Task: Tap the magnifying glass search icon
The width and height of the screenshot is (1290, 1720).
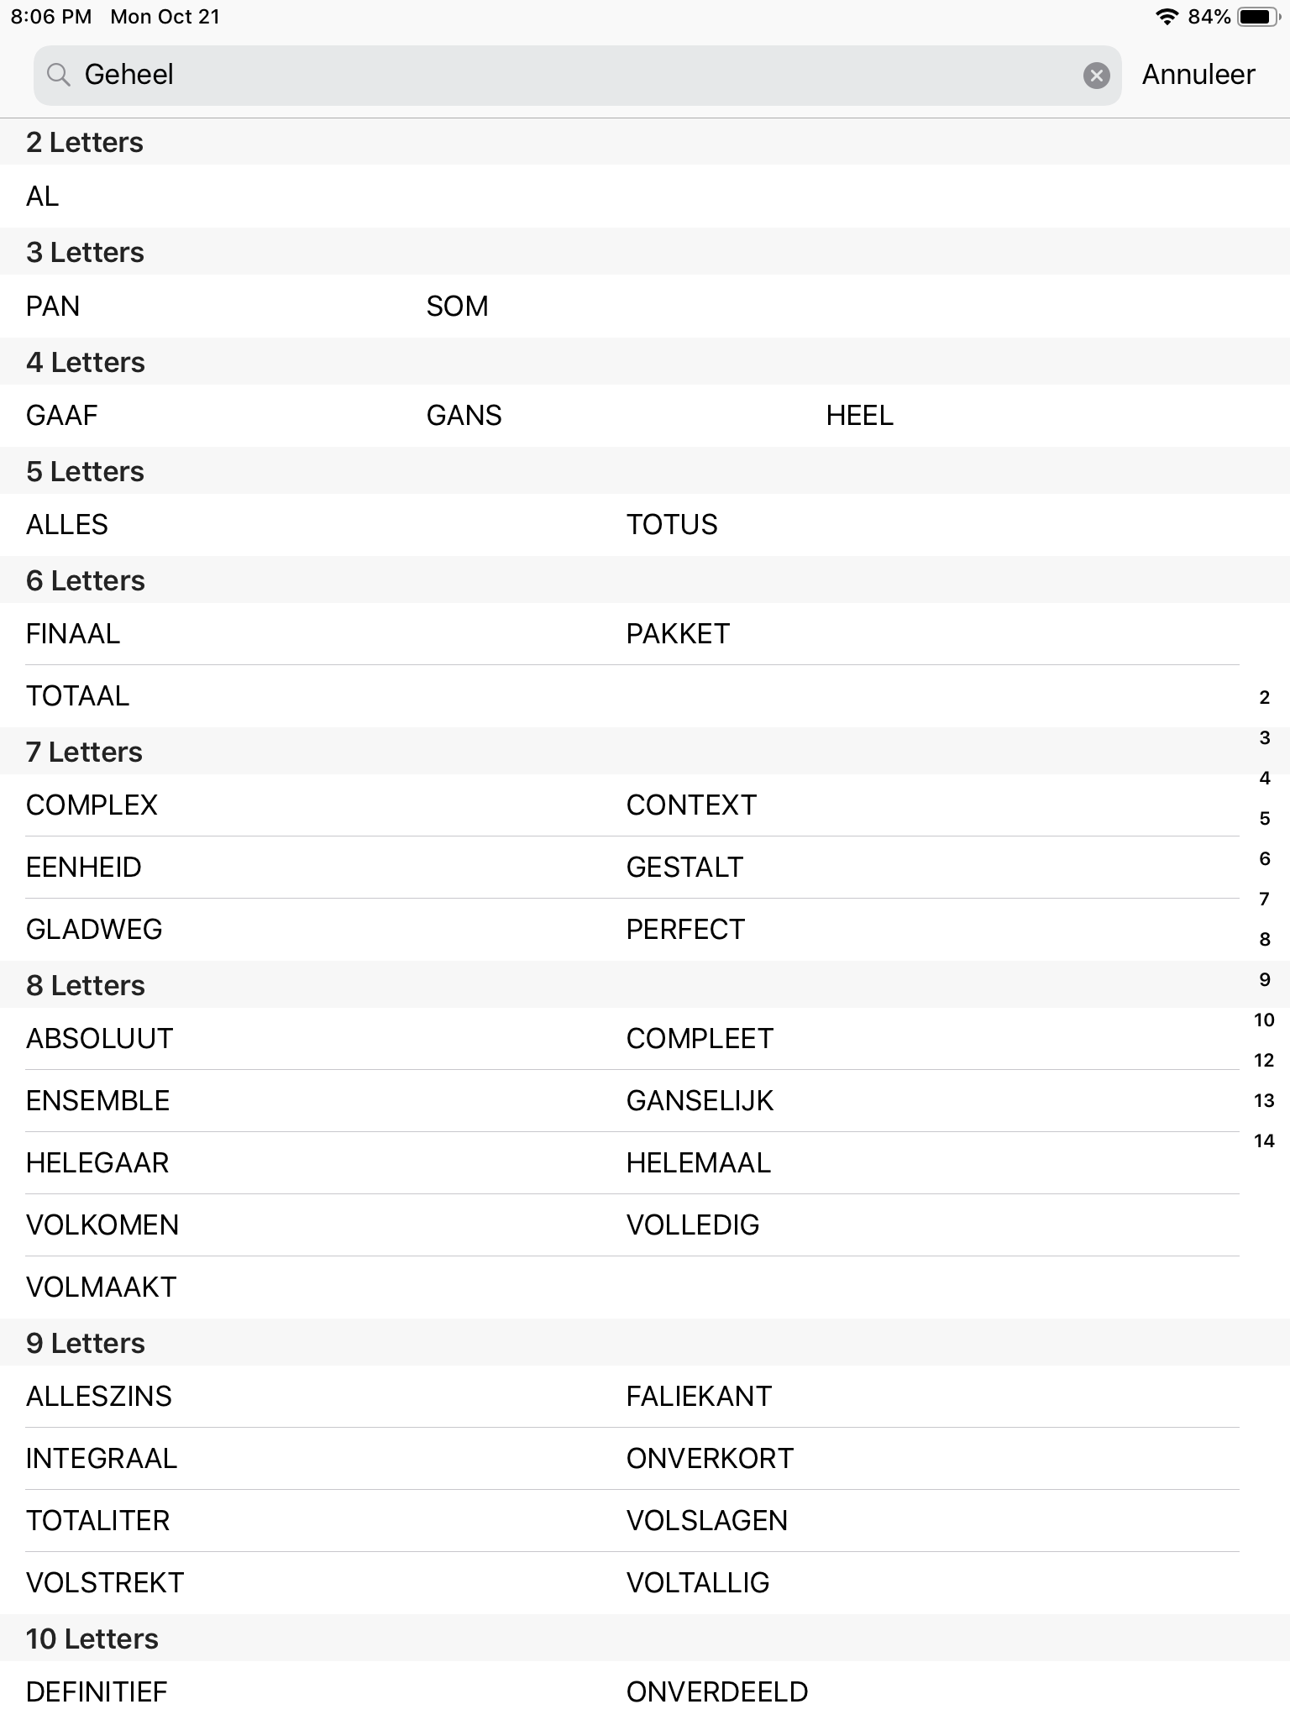Action: click(58, 75)
